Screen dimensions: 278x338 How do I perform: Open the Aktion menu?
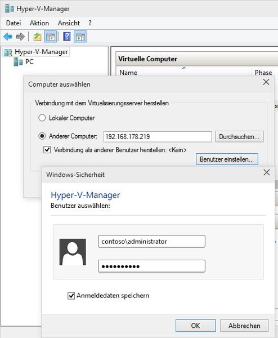[39, 23]
